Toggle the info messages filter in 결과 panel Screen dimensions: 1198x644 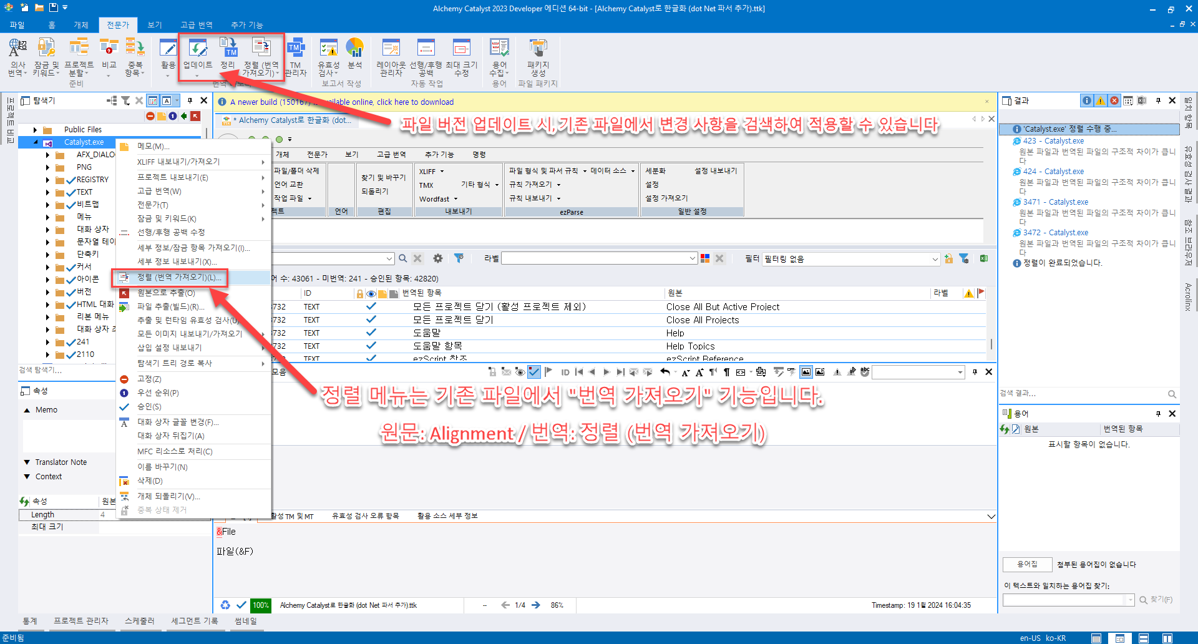point(1087,100)
